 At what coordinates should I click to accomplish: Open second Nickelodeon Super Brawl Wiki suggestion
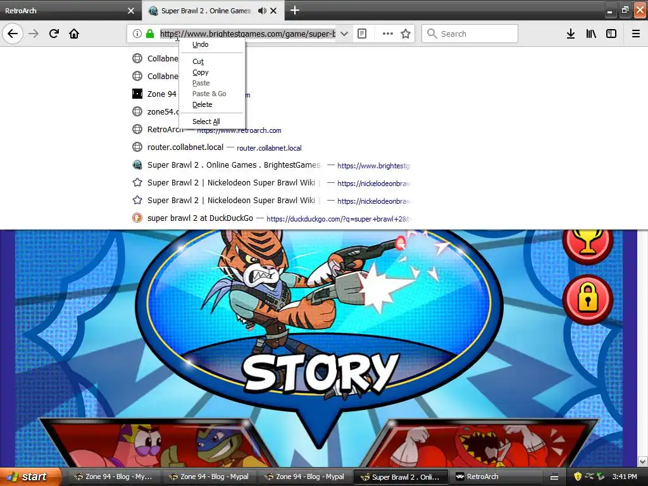click(x=273, y=201)
